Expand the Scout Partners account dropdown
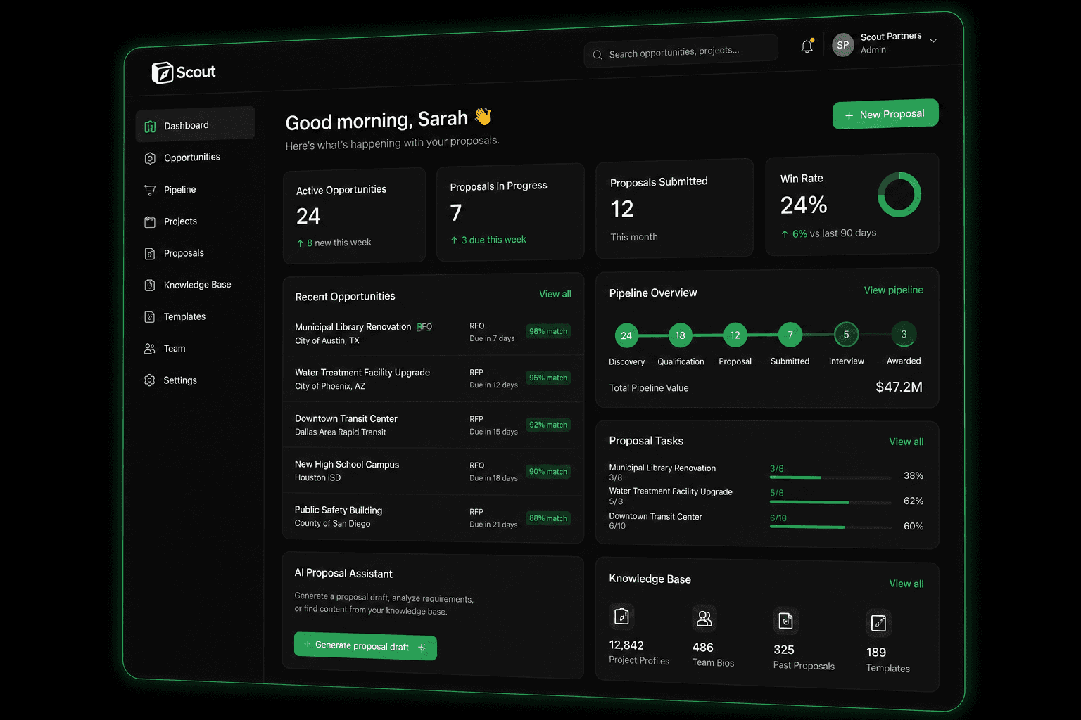1081x720 pixels. 933,41
